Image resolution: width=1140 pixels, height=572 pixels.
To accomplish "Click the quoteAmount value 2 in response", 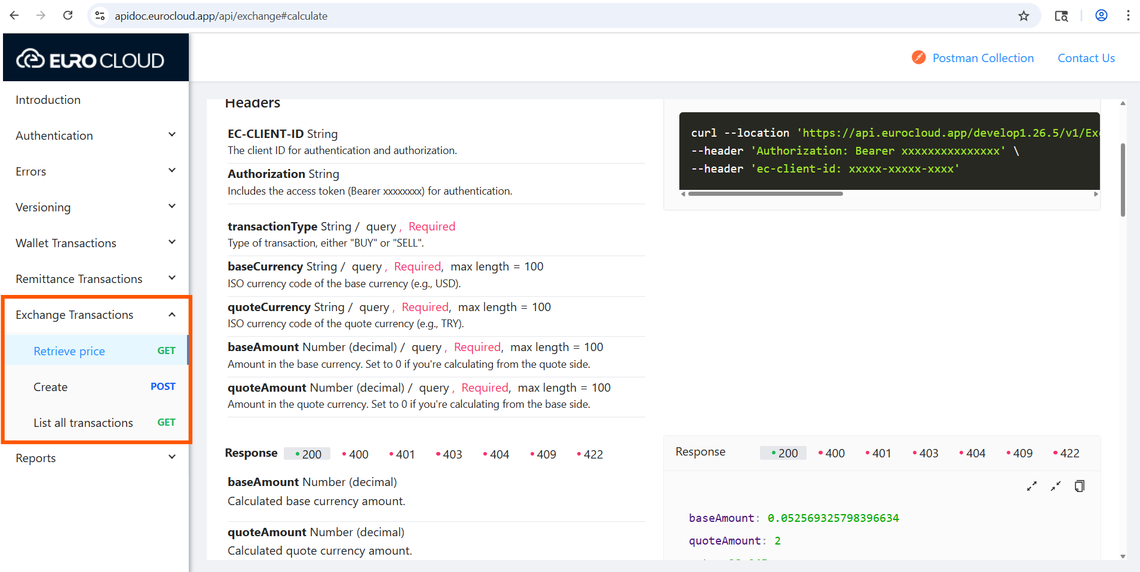I will click(x=777, y=540).
